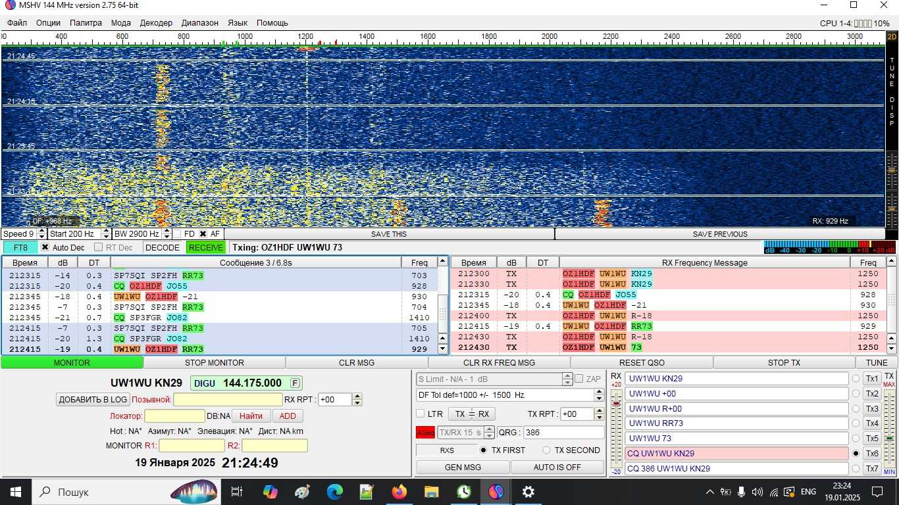The width and height of the screenshot is (899, 505).
Task: Open the Wi-Fi network tray icon
Action: click(774, 492)
